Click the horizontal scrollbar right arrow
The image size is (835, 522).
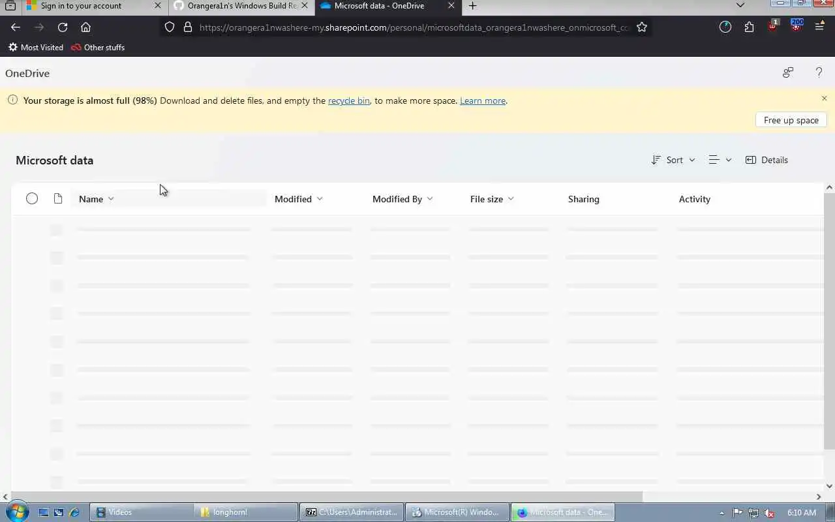(x=819, y=497)
